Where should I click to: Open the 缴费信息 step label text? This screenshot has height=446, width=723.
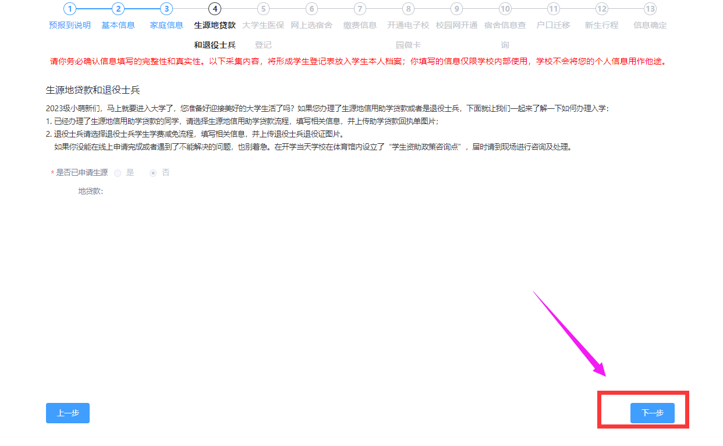[360, 26]
